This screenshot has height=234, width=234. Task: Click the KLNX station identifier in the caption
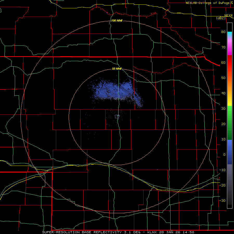click(x=153, y=232)
